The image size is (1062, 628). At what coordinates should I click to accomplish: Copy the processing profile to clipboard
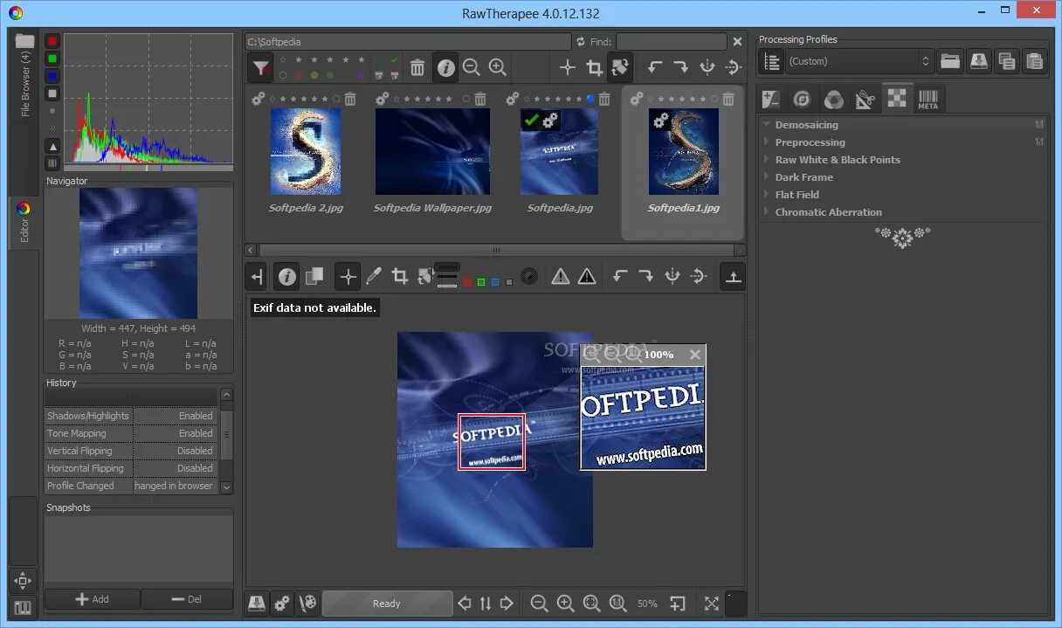1007,61
